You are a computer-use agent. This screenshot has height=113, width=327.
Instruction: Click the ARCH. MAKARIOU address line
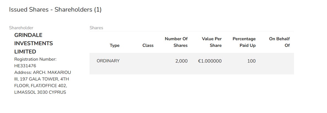pyautogui.click(x=42, y=72)
